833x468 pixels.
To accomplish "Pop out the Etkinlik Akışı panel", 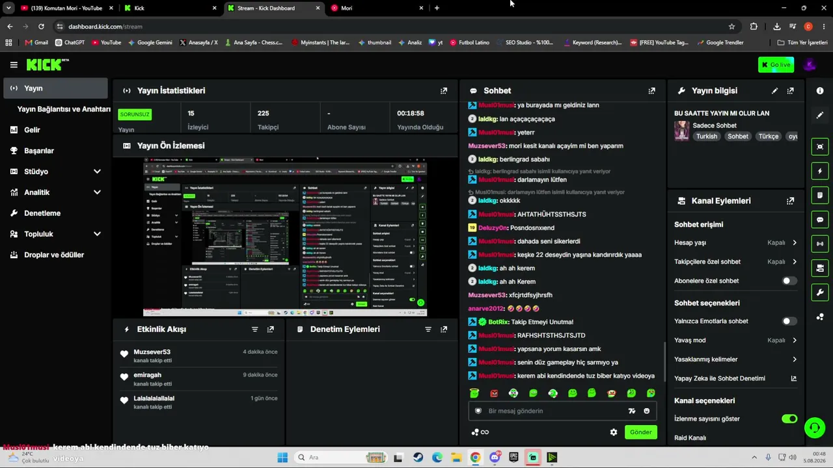I will tap(271, 330).
